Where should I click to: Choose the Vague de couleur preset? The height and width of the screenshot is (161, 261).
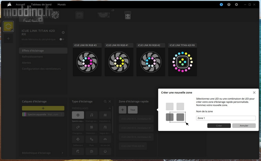pyautogui.click(x=105, y=127)
